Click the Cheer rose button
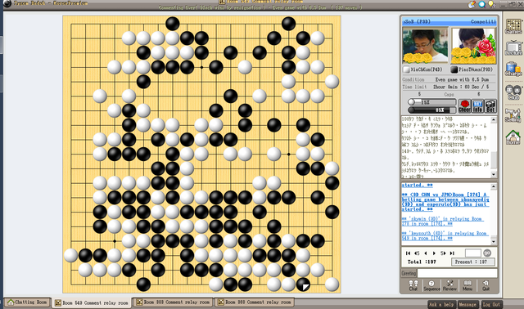The width and height of the screenshot is (524, 309). tap(464, 106)
